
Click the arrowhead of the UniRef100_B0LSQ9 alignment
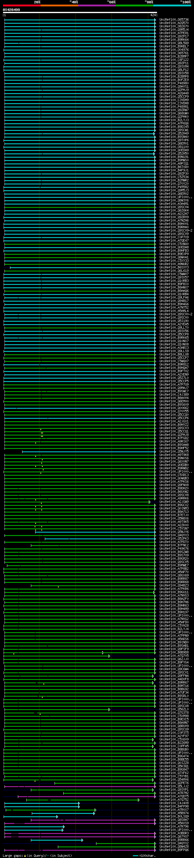point(57,817)
